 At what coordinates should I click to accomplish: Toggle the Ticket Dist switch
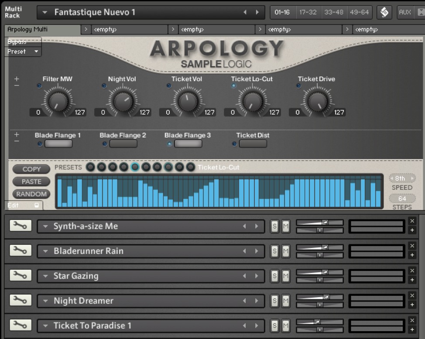[253, 144]
